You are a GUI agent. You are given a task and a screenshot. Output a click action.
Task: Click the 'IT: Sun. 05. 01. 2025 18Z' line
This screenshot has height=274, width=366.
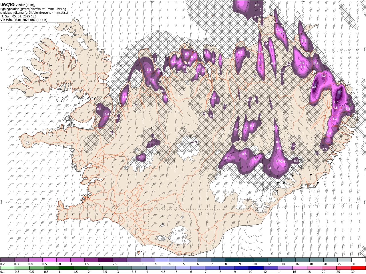tap(18, 16)
